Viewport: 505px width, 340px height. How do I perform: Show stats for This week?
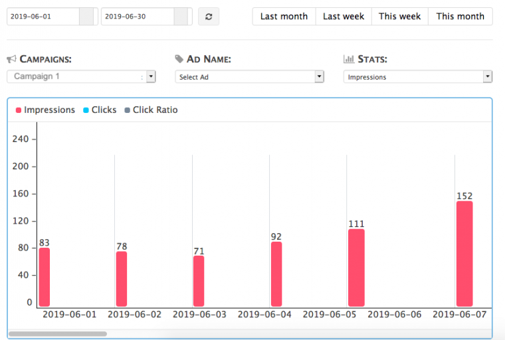400,17
